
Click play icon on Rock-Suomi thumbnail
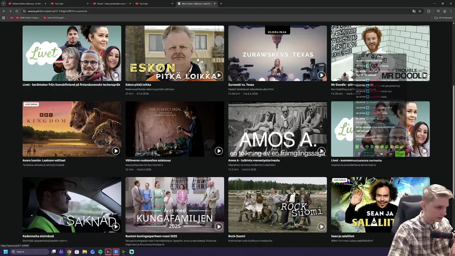[x=321, y=226]
